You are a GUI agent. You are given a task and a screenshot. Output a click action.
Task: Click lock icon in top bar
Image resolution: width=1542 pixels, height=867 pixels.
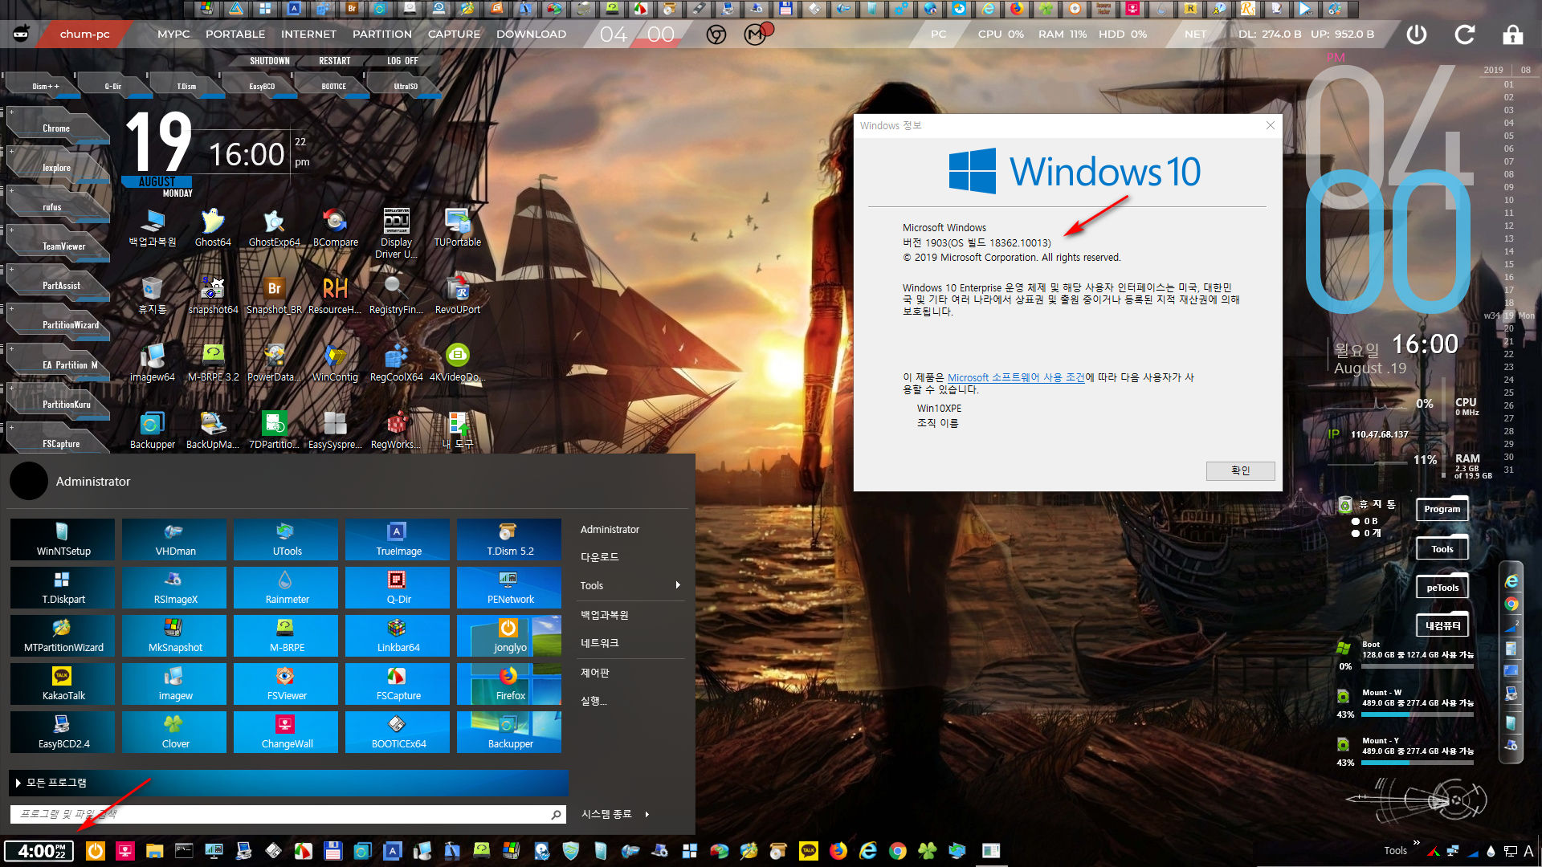coord(1513,35)
